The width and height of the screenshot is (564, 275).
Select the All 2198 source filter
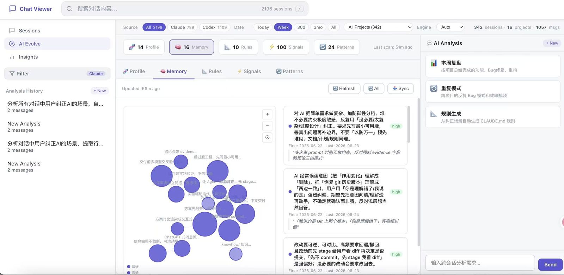(154, 27)
